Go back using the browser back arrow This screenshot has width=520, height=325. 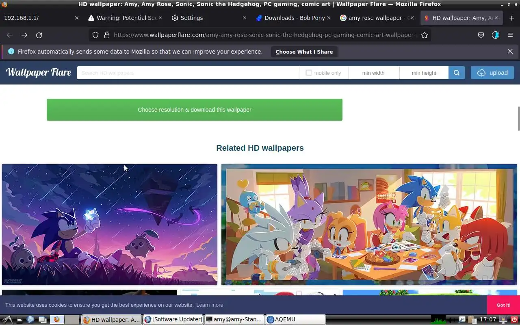coord(10,35)
